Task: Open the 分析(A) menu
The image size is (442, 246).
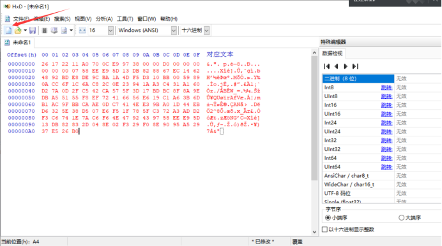Action: coord(104,19)
